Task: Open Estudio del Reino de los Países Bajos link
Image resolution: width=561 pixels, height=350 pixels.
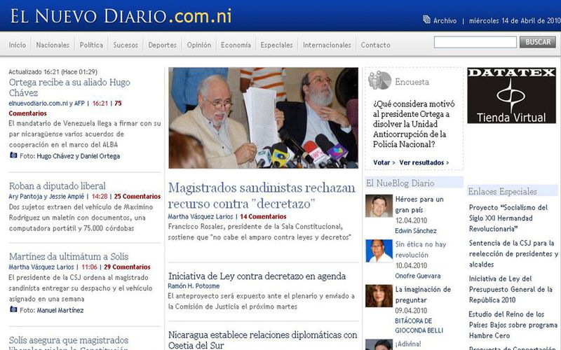Action: coord(513,325)
